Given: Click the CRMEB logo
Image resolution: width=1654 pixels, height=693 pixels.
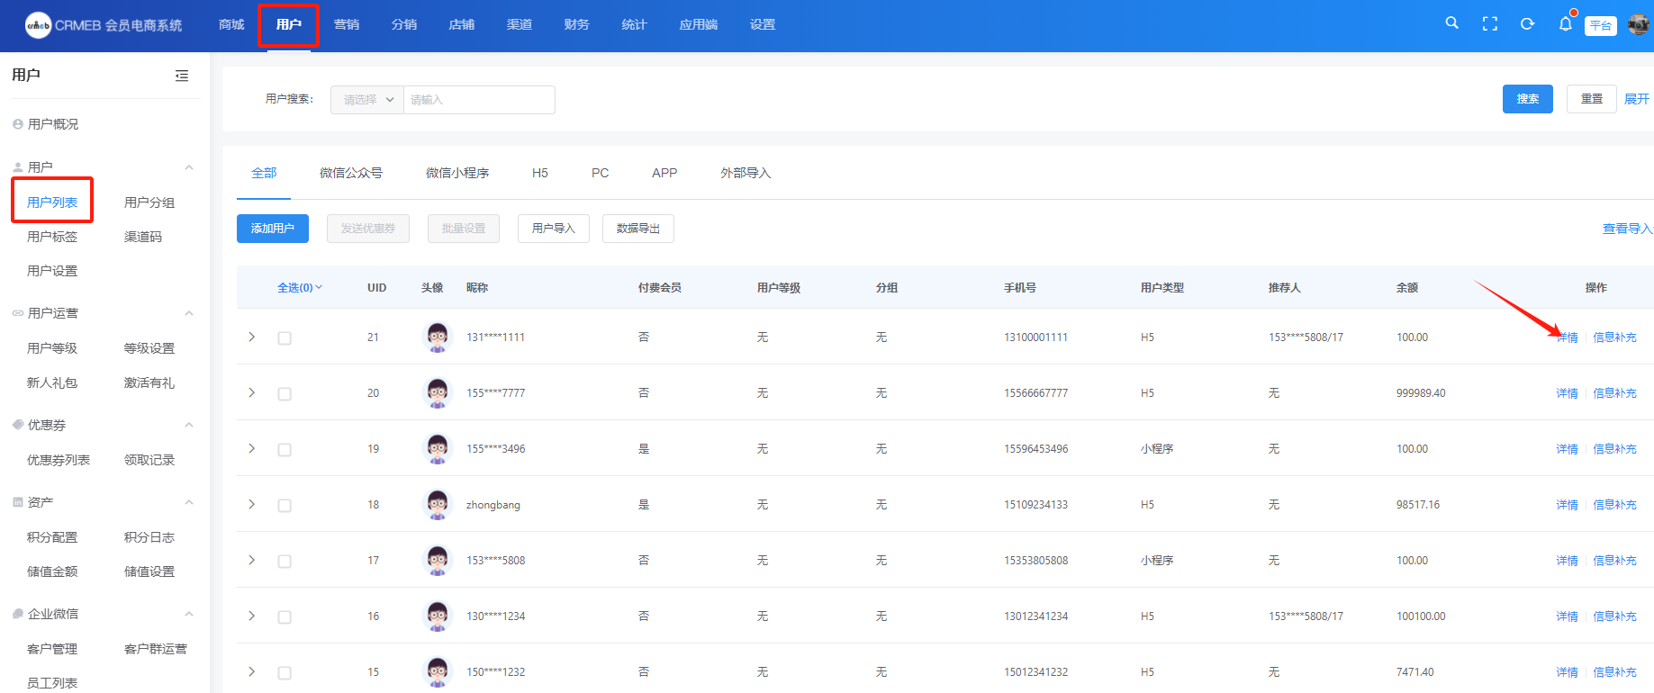Looking at the screenshot, I should tap(38, 25).
